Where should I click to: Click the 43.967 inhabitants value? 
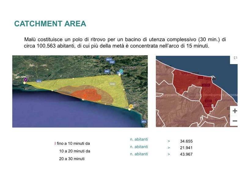click(x=186, y=154)
